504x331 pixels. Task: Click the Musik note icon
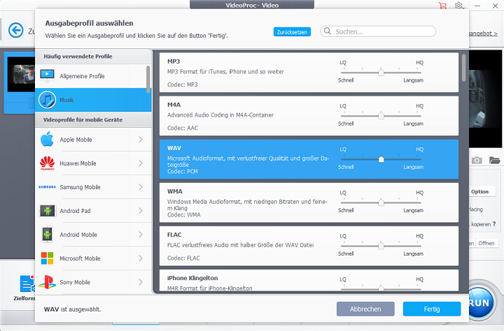(x=47, y=100)
